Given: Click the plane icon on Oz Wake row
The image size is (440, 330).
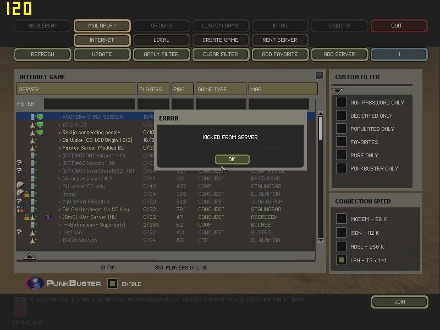Looking at the screenshot, I should [32, 140].
